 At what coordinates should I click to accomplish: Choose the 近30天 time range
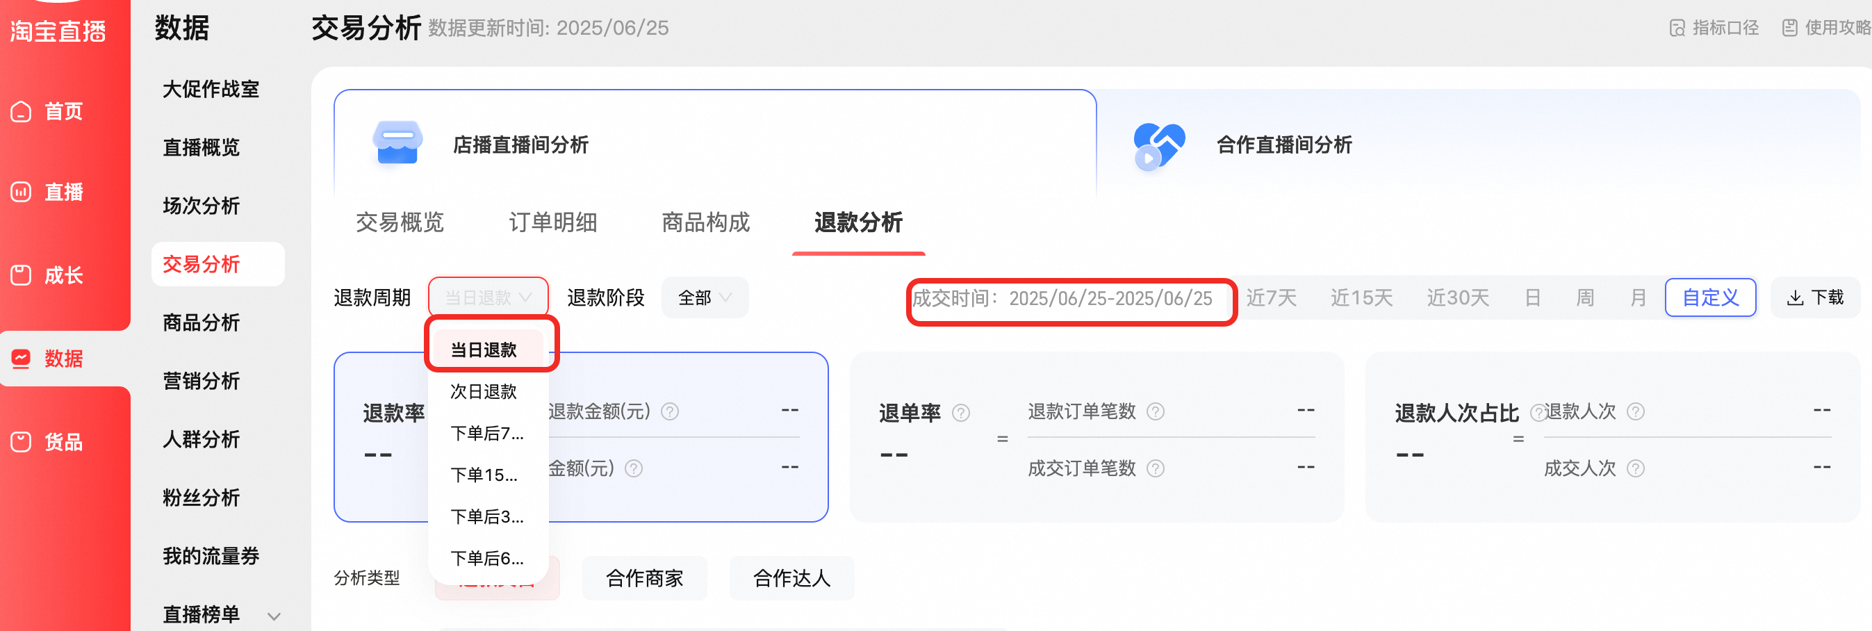[x=1458, y=298]
